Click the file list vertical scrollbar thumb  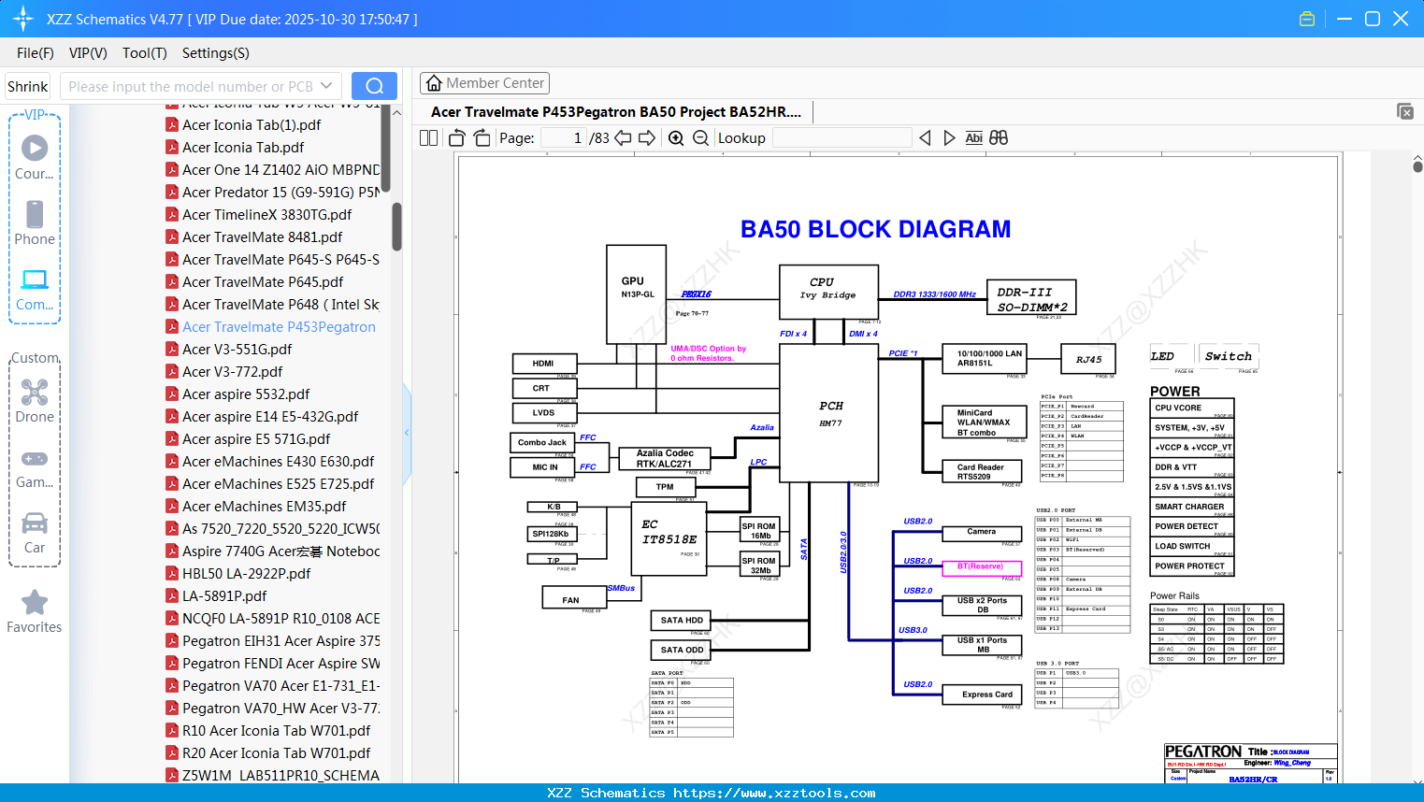pos(396,227)
